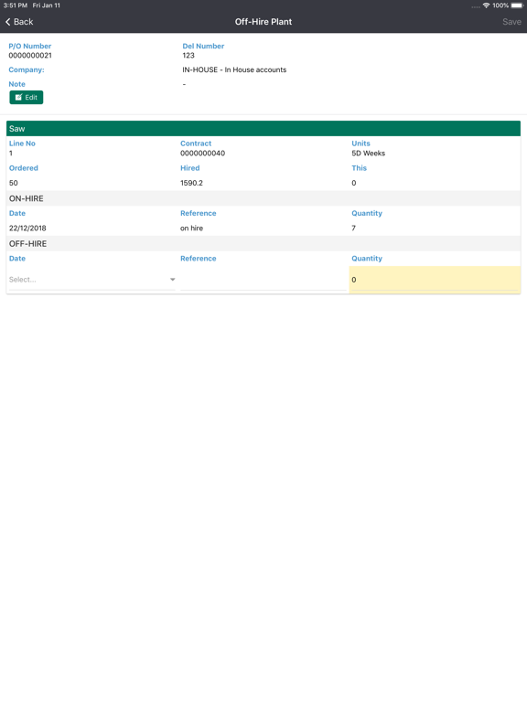Check the Wi-Fi status icon
Screen dimensions: 527x702
(486, 5)
